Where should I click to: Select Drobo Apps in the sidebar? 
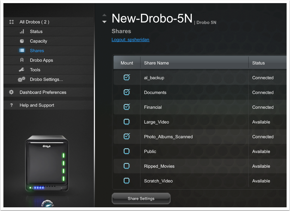click(41, 60)
